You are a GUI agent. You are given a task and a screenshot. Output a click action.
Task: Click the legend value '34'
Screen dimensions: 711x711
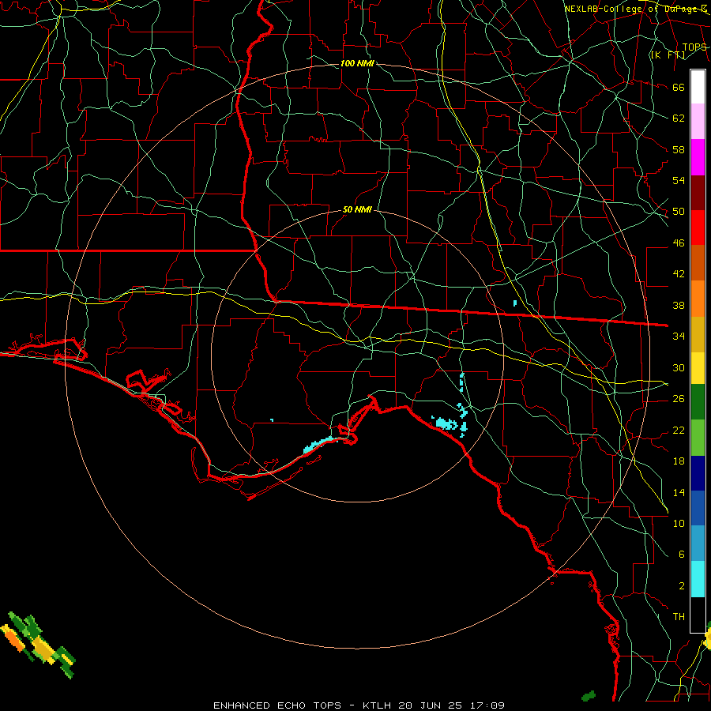click(x=679, y=337)
